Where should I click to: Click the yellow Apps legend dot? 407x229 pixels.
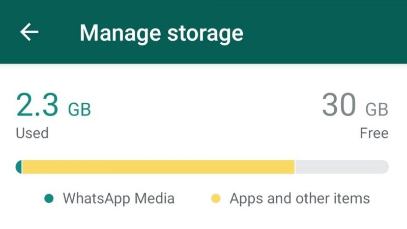click(x=216, y=198)
